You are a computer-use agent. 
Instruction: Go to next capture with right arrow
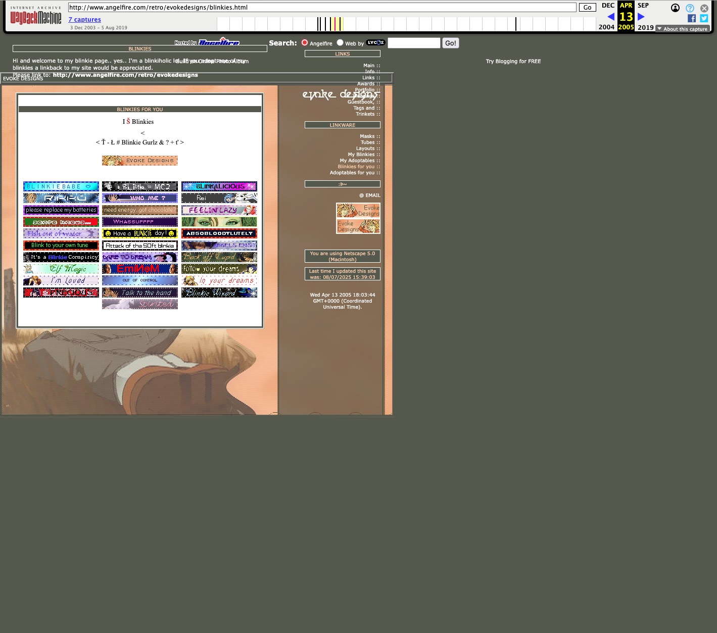click(x=641, y=17)
